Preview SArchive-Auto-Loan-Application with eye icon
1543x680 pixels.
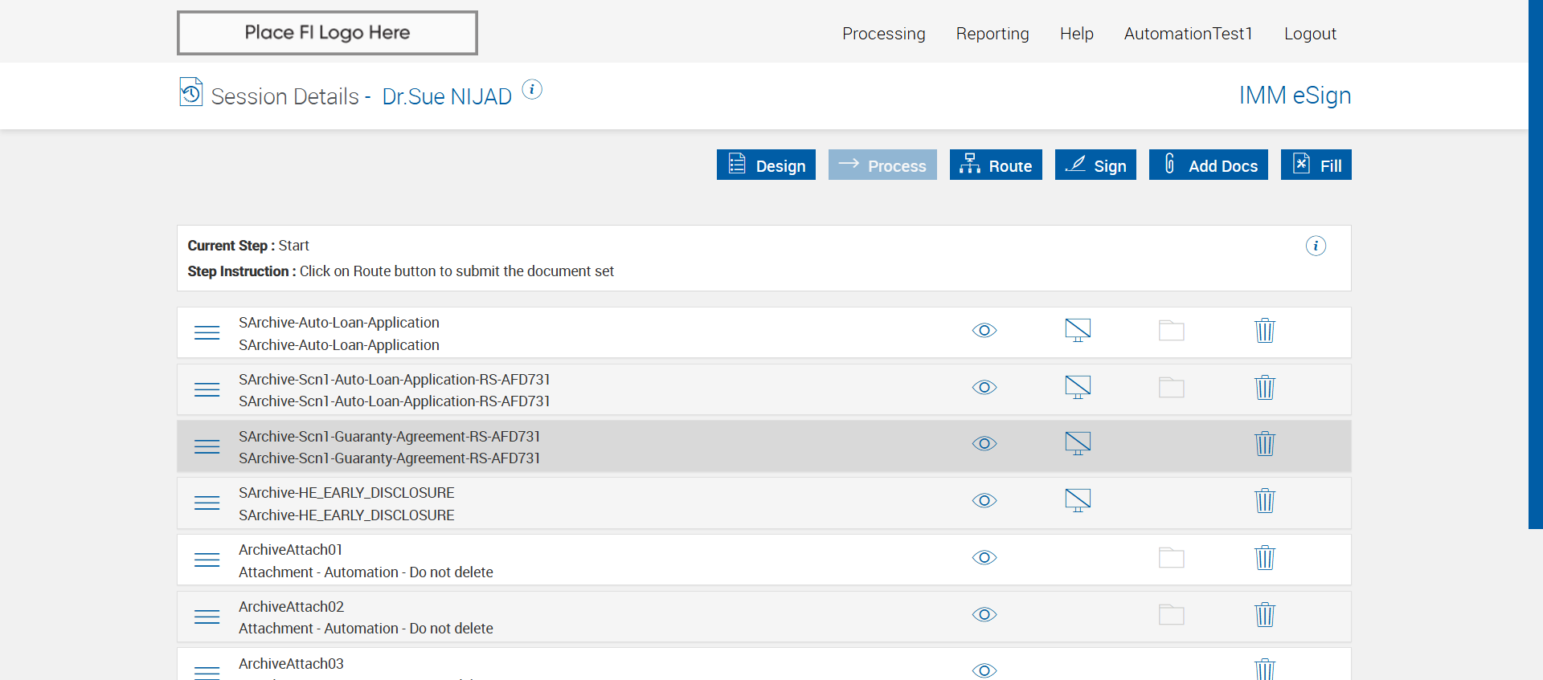click(x=984, y=331)
